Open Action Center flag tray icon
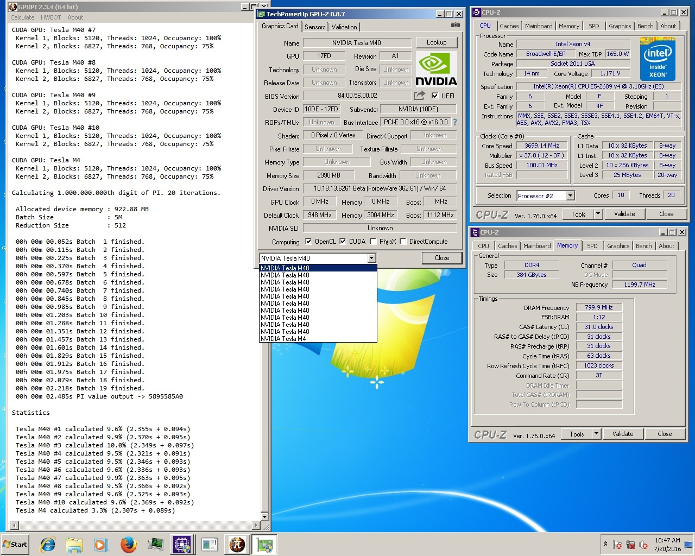This screenshot has height=556, width=695. [617, 545]
